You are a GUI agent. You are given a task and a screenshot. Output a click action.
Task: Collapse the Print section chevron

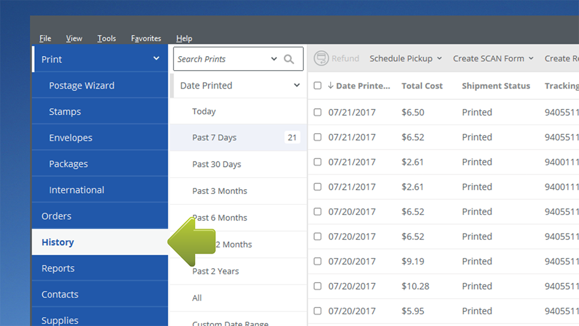pyautogui.click(x=156, y=58)
